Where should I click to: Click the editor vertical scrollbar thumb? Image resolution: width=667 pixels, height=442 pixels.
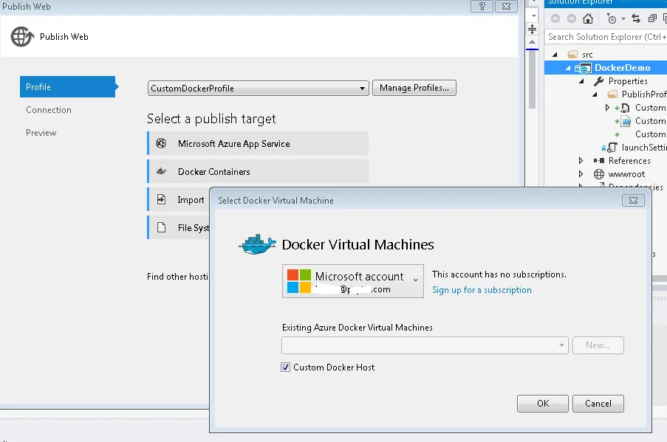click(x=532, y=80)
